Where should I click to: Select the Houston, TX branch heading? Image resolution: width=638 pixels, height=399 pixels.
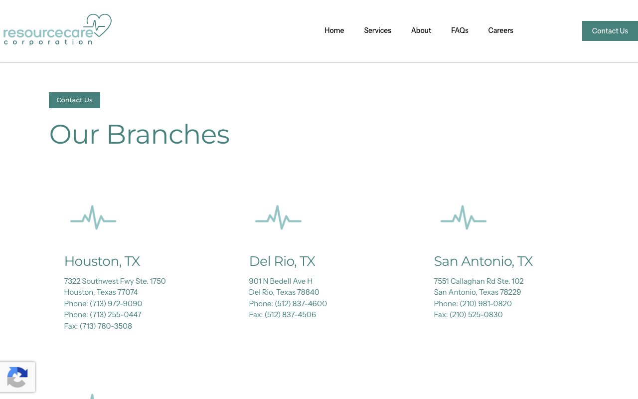[102, 261]
